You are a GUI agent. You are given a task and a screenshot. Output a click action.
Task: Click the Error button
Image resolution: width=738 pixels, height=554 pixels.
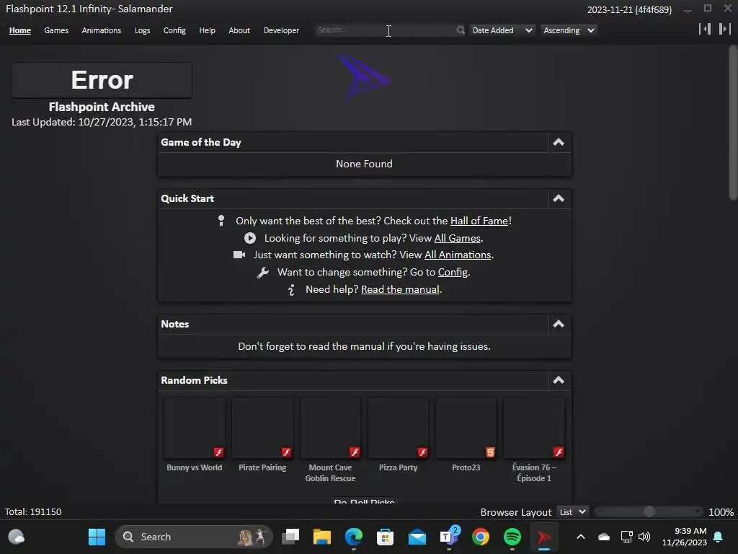tap(102, 80)
